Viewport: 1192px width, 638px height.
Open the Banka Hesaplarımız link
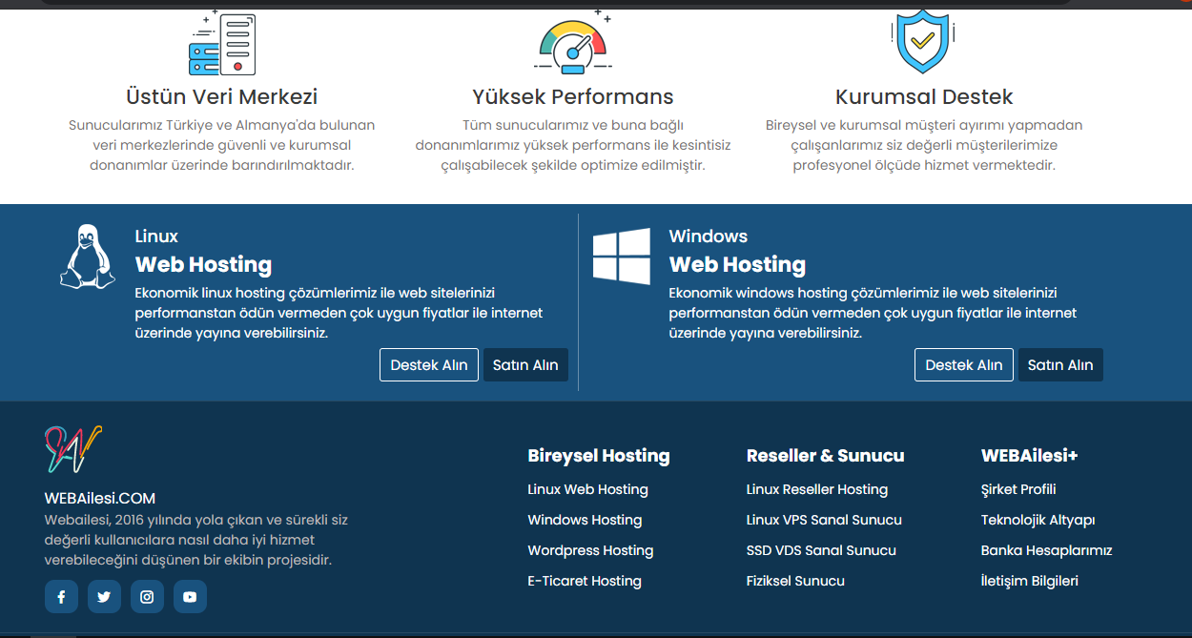pos(1047,550)
